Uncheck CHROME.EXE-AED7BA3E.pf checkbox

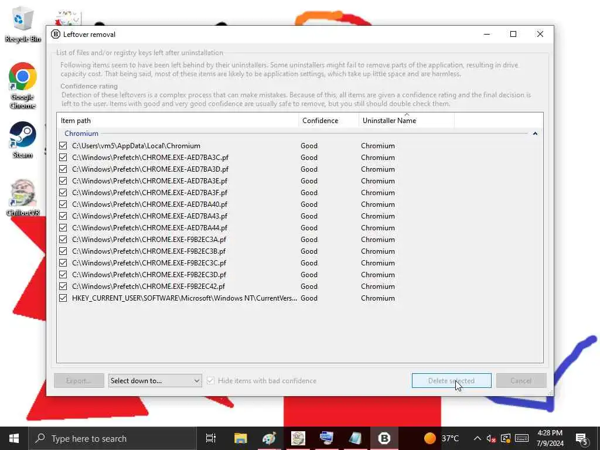point(63,180)
